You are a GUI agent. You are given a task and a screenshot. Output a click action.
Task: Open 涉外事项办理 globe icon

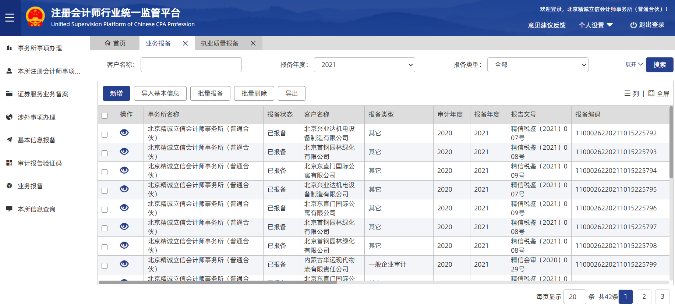(x=9, y=117)
